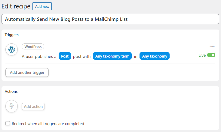Click the green Live status label
This screenshot has width=221, height=132.
pos(202,55)
